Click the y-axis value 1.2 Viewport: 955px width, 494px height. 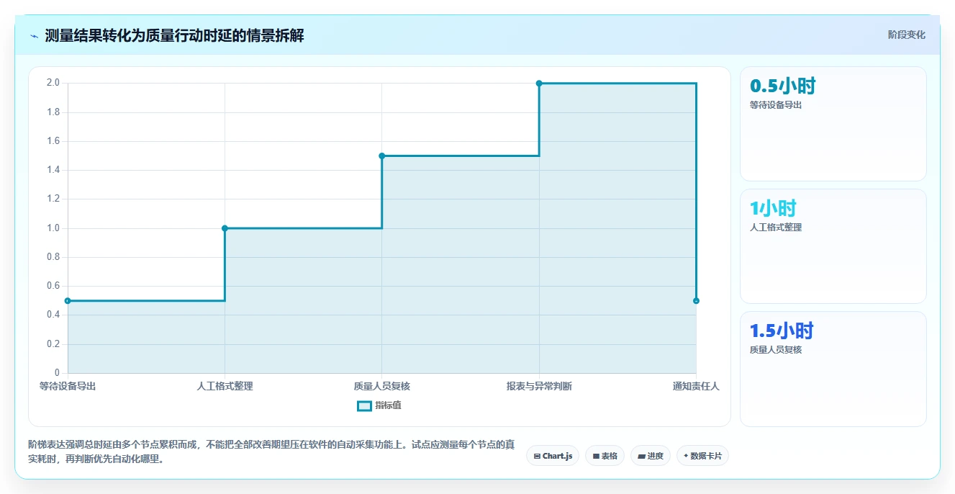[x=53, y=199]
